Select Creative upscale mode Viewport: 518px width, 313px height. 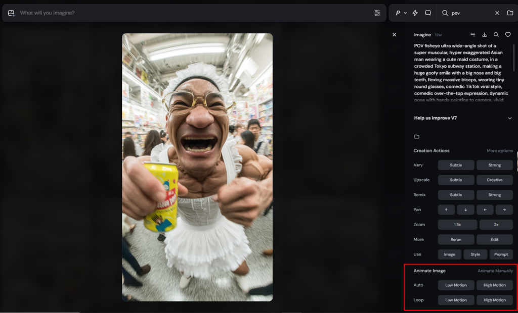point(495,180)
